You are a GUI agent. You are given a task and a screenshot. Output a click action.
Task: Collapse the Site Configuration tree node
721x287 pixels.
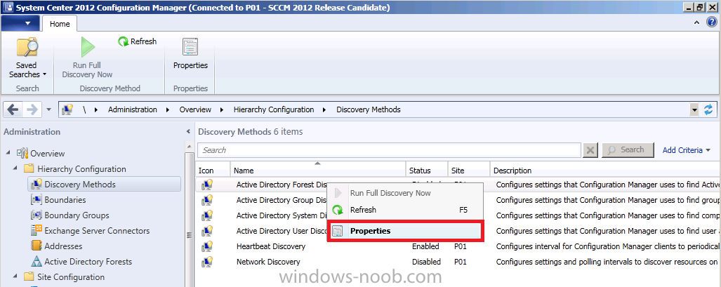pos(16,277)
